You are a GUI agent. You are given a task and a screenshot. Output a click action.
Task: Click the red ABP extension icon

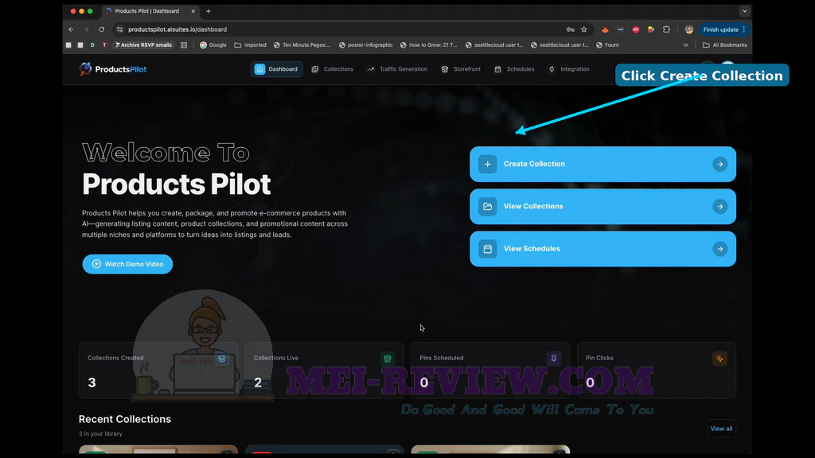coord(636,29)
